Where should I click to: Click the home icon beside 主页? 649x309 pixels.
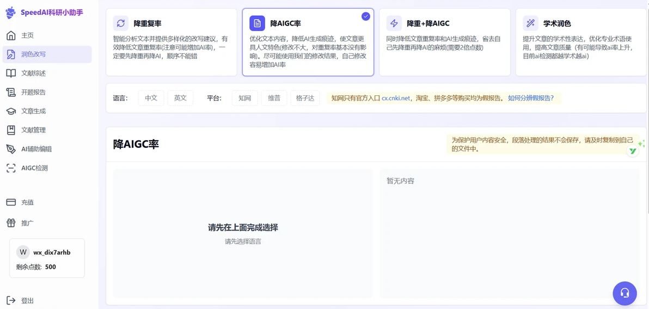pyautogui.click(x=11, y=35)
